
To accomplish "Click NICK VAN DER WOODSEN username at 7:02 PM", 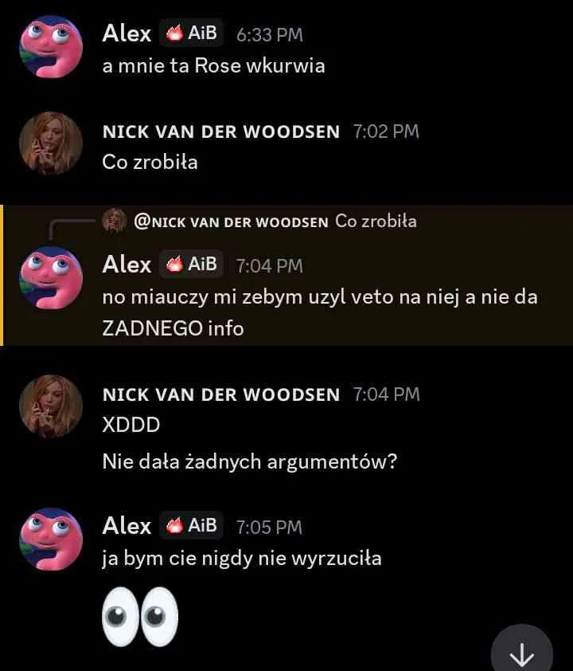I will tap(221, 131).
